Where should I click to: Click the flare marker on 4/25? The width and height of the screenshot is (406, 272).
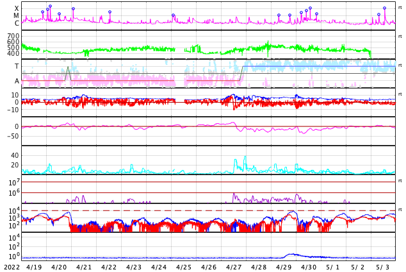pyautogui.click(x=174, y=15)
